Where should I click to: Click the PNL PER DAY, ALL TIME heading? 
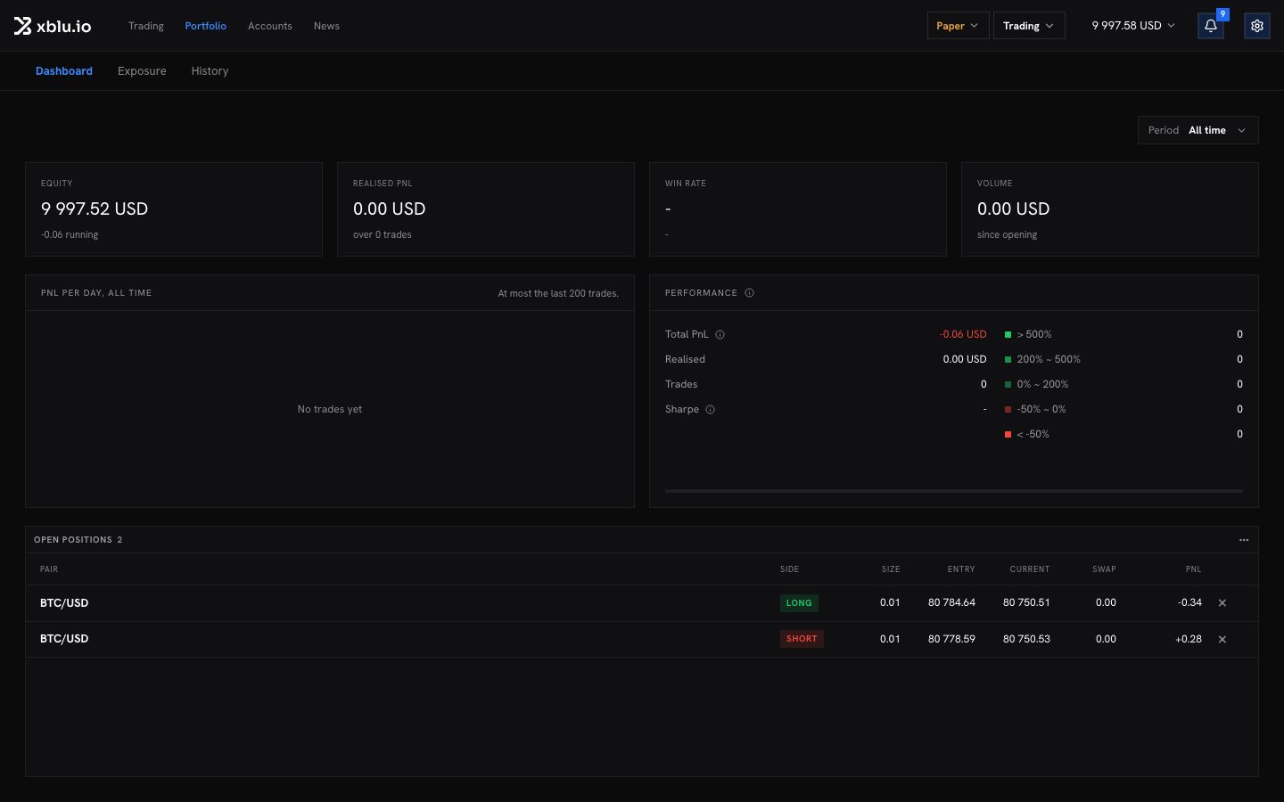pos(96,293)
